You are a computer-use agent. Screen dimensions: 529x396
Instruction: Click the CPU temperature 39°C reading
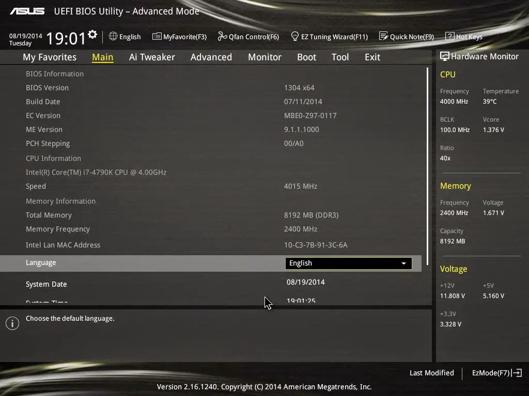click(490, 102)
